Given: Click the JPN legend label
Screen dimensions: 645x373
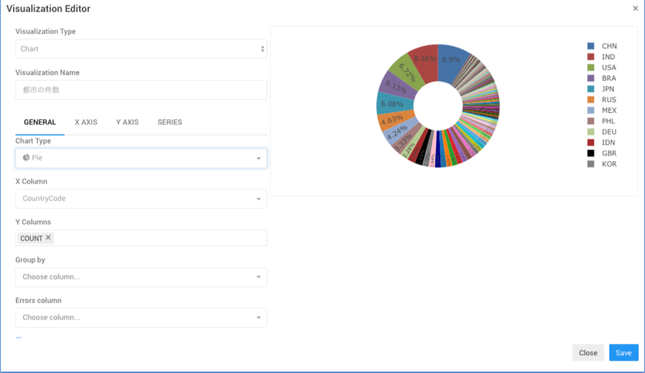Looking at the screenshot, I should click(x=608, y=89).
